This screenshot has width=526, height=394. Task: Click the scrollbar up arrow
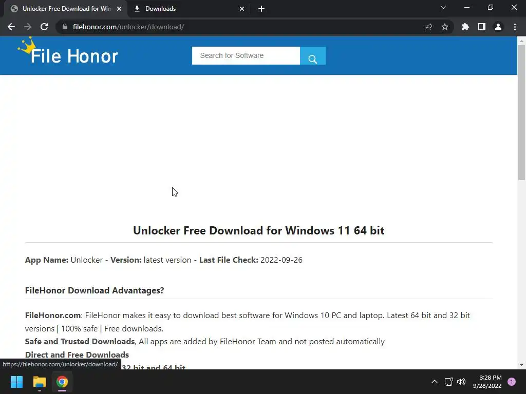pyautogui.click(x=521, y=41)
